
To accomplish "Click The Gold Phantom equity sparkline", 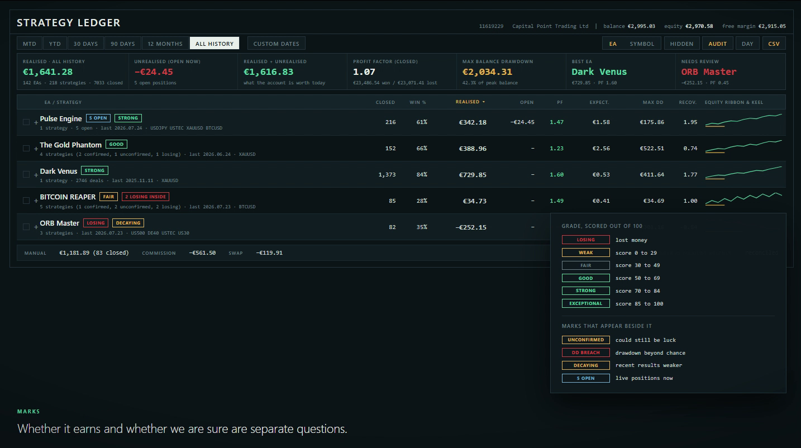I will [x=743, y=146].
